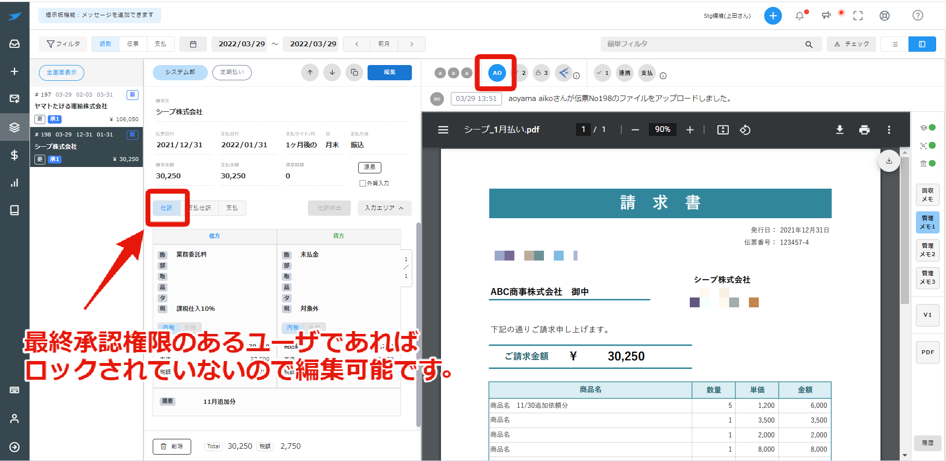This screenshot has width=946, height=461.
Task: Select the stacked layers icon in sidebar
Action: click(14, 127)
